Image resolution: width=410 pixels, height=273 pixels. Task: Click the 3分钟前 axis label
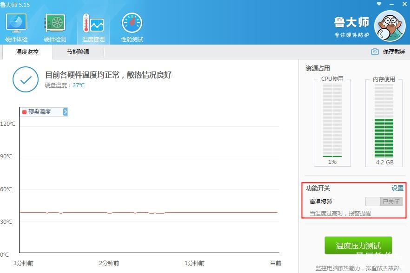point(24,263)
